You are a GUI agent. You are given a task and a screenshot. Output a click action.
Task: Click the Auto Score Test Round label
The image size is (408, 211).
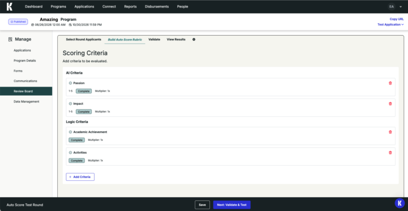(x=25, y=205)
